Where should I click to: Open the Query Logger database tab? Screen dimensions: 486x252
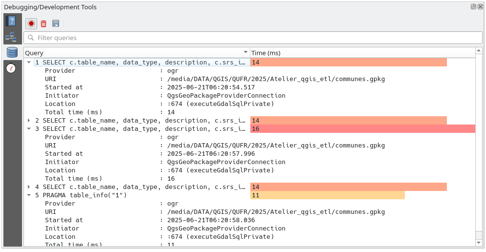[x=11, y=52]
